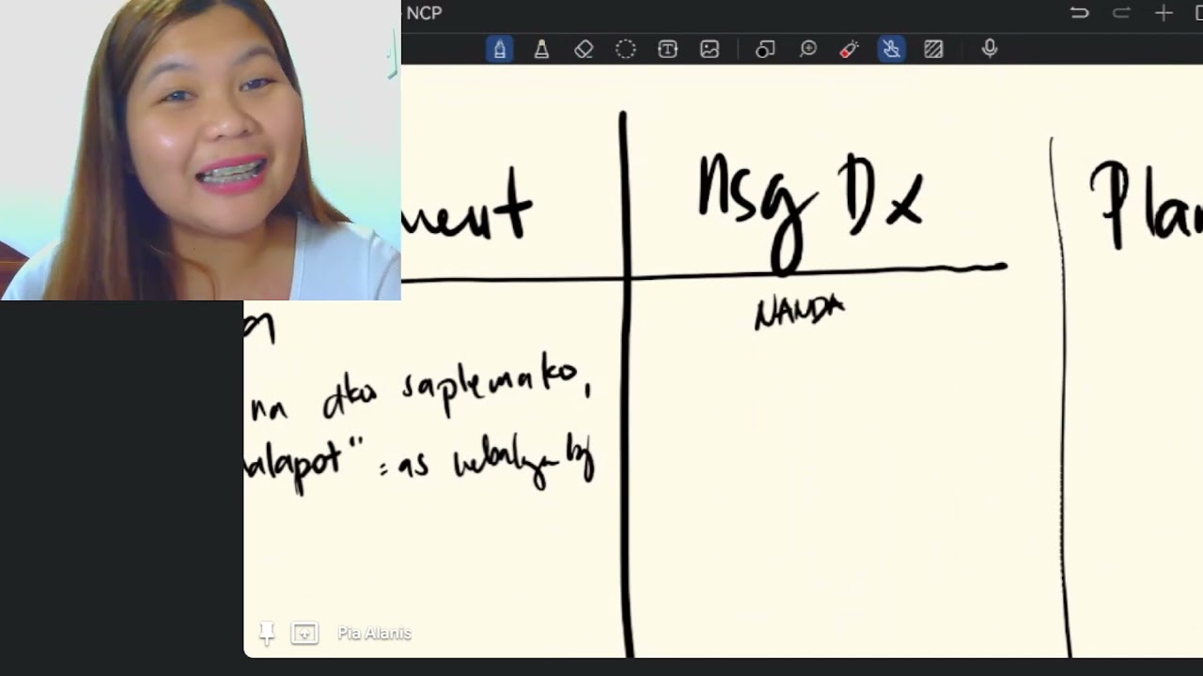Select the Laser pointer tool
Screen dimensions: 1203x676
[850, 49]
